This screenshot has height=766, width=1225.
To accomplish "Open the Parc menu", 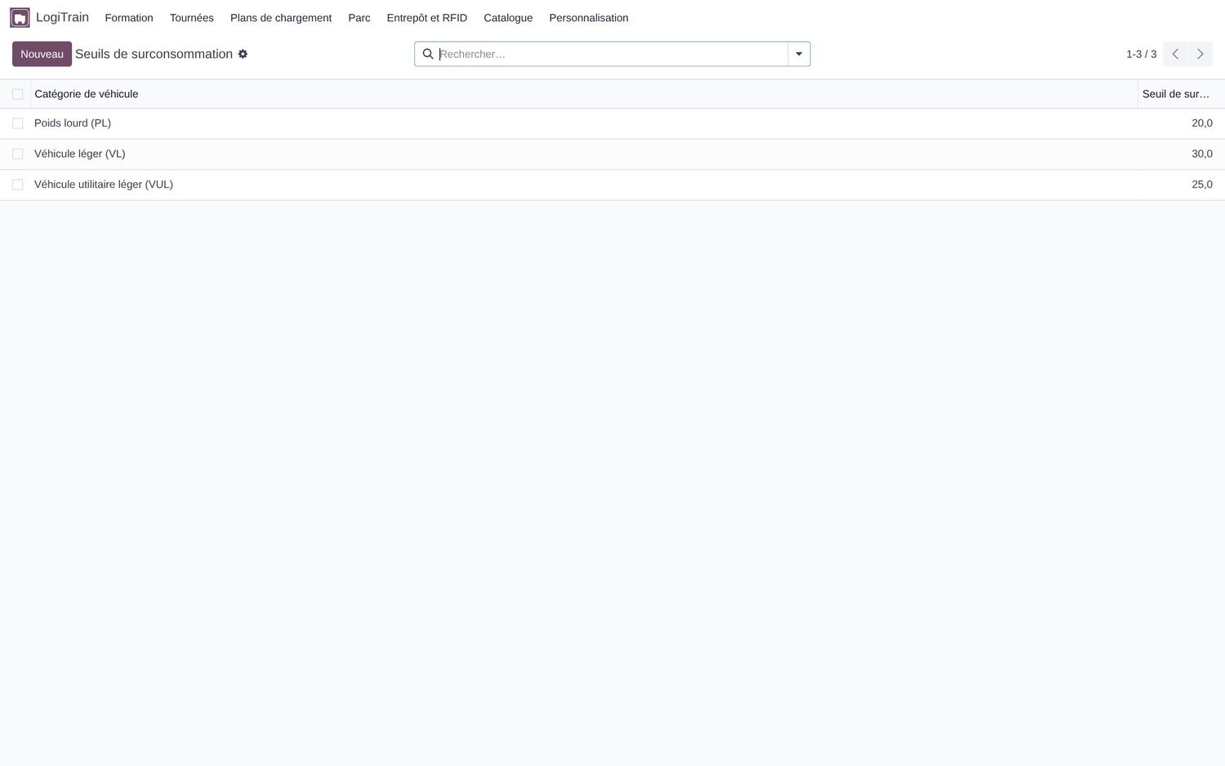I will pos(359,18).
